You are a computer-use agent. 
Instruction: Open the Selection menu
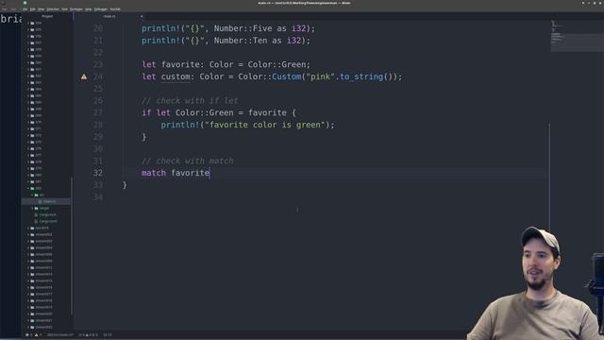click(x=53, y=8)
